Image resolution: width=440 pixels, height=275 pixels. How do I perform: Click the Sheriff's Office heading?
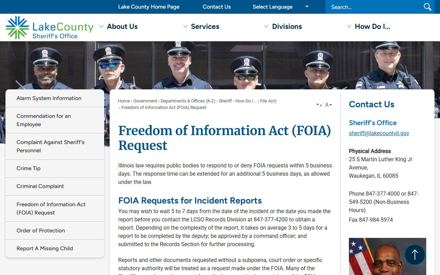pyautogui.click(x=373, y=123)
